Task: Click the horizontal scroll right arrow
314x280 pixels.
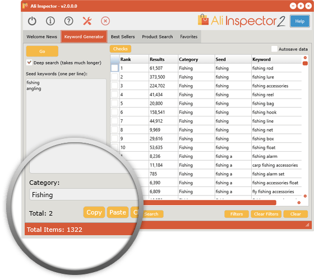Action: pyautogui.click(x=299, y=203)
